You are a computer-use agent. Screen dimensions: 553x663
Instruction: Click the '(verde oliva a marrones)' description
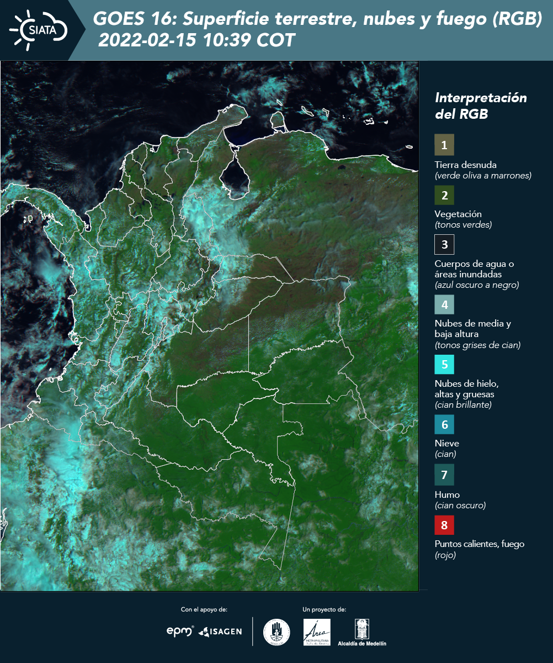coord(483,176)
